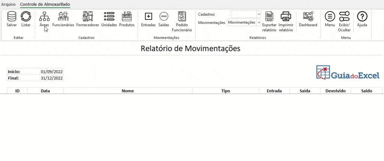Open the Fornecedores icon

88,17
